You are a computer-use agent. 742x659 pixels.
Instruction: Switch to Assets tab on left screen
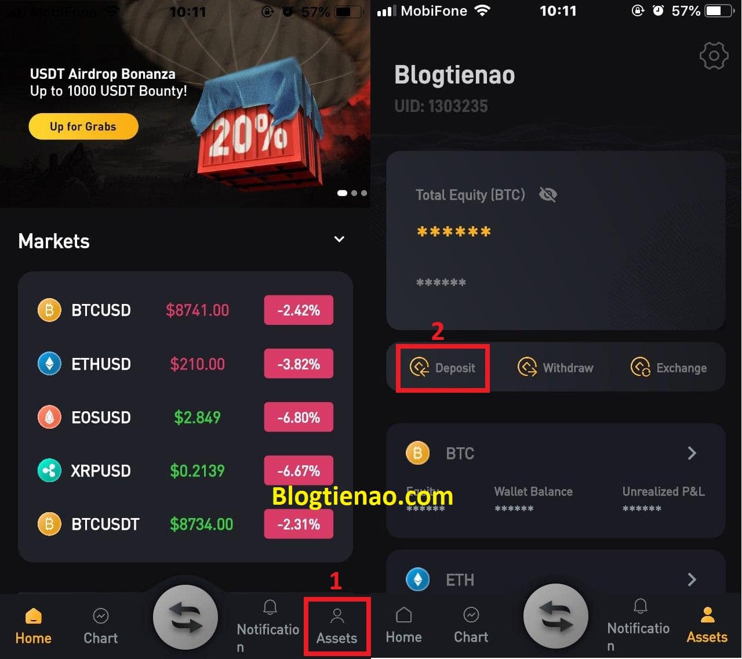click(x=337, y=627)
